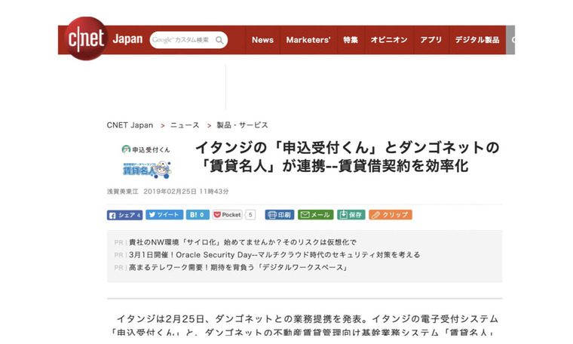Click the ニュース breadcrumb link
This screenshot has height=344, width=573.
185,125
